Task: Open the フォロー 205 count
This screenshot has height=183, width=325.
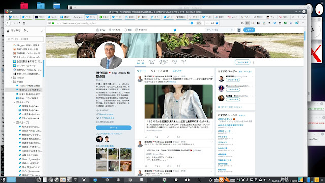Action: tap(152, 62)
